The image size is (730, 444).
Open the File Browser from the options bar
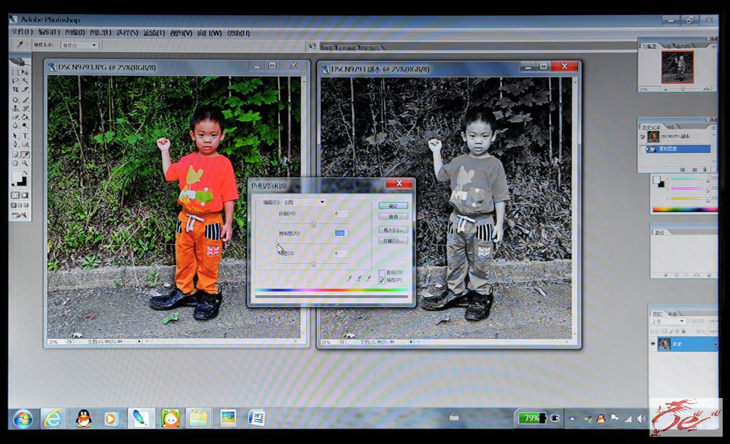pyautogui.click(x=312, y=46)
